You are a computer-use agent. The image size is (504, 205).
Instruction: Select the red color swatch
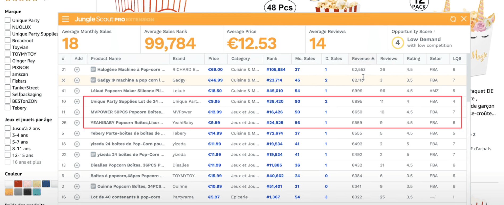(x=18, y=183)
